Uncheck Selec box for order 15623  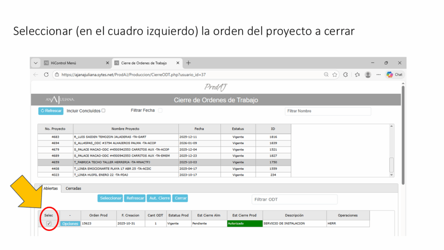pyautogui.click(x=49, y=224)
